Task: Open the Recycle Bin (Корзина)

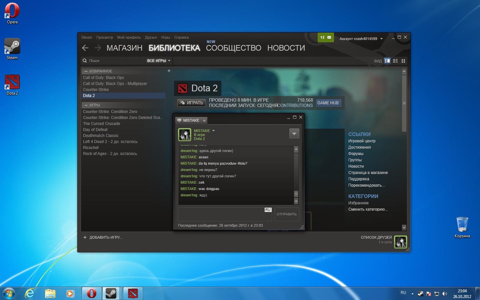Action: click(x=462, y=227)
